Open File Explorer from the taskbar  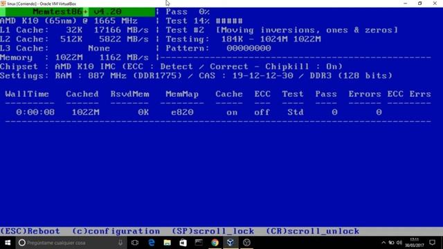(168, 243)
